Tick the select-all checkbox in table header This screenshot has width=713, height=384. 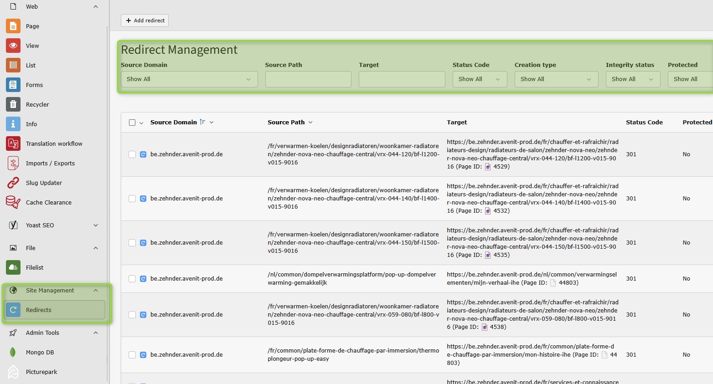[132, 123]
